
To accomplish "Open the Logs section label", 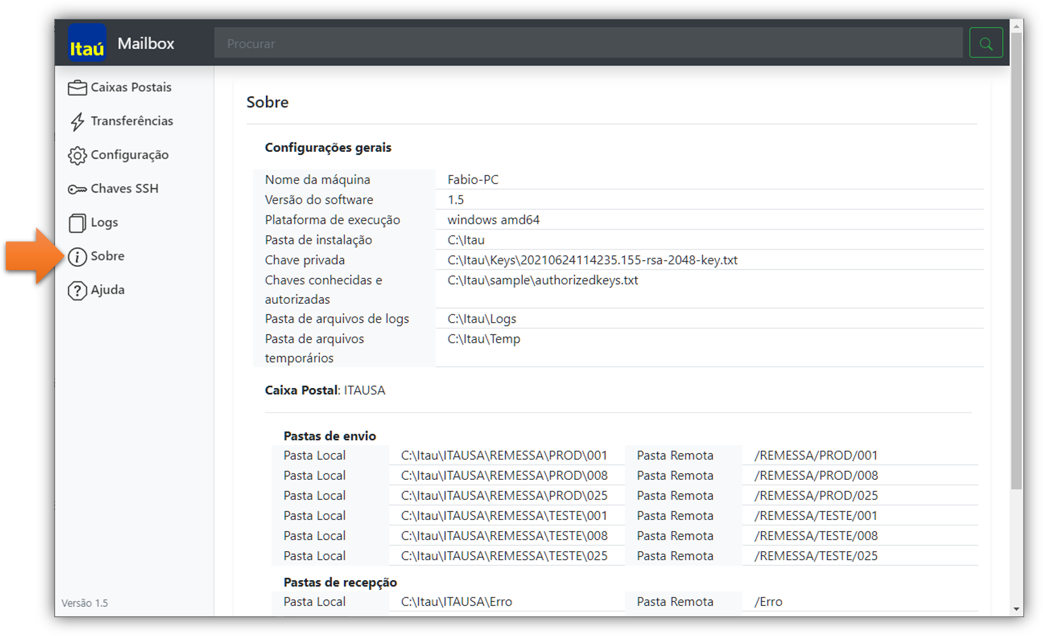I will pyautogui.click(x=104, y=223).
